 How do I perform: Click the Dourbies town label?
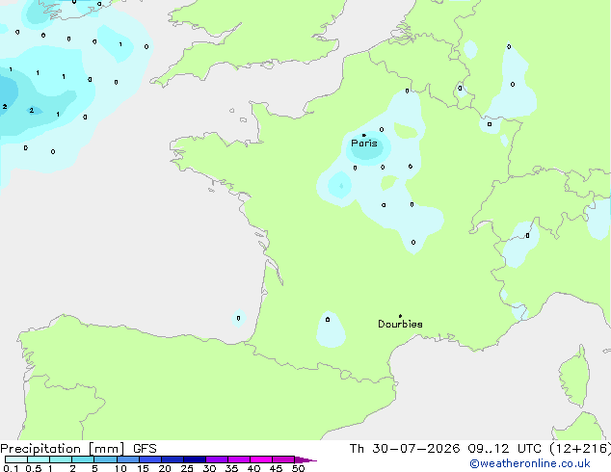coord(400,324)
